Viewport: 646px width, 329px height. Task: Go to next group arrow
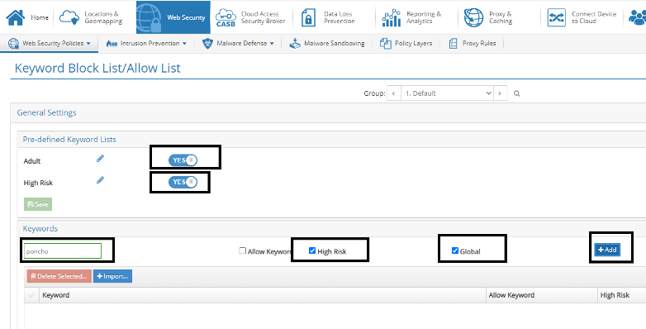[x=500, y=93]
